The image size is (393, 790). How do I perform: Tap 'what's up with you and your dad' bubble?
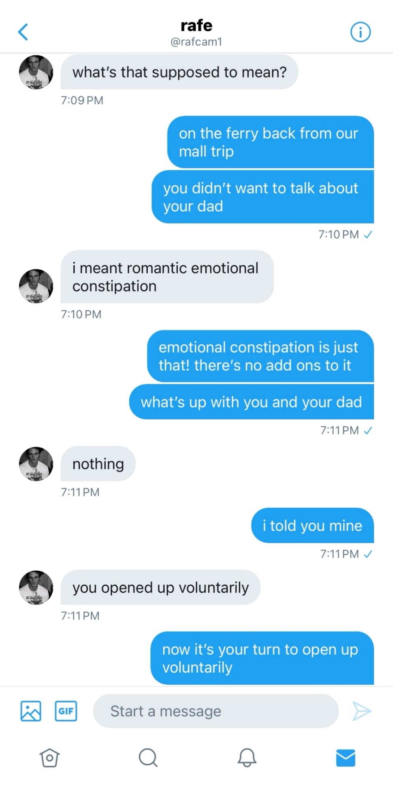tap(251, 402)
